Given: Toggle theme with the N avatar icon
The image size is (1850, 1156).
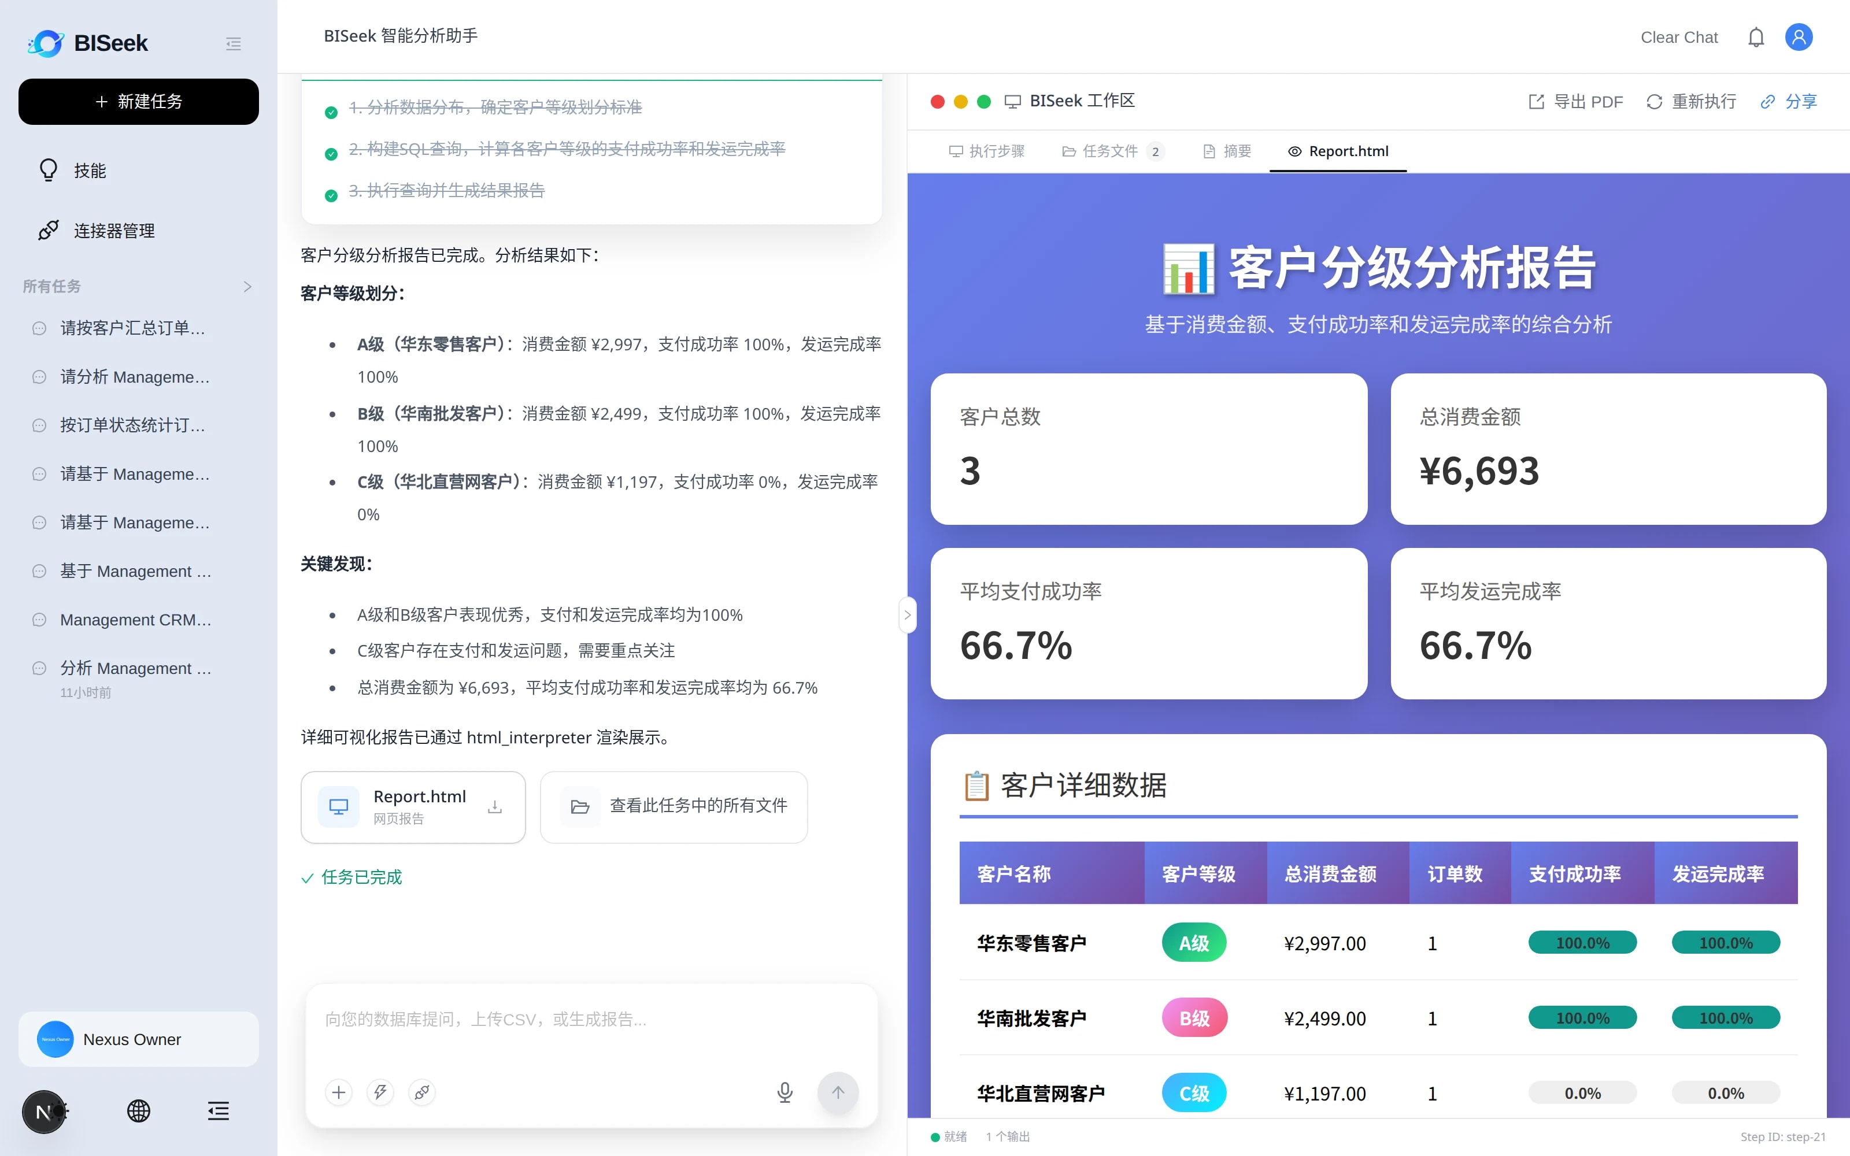Looking at the screenshot, I should (x=43, y=1111).
